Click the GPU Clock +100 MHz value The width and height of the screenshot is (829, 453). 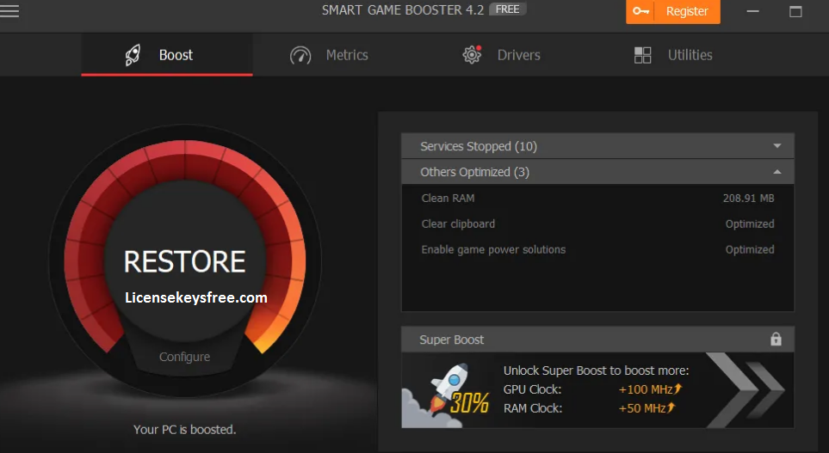(x=650, y=389)
